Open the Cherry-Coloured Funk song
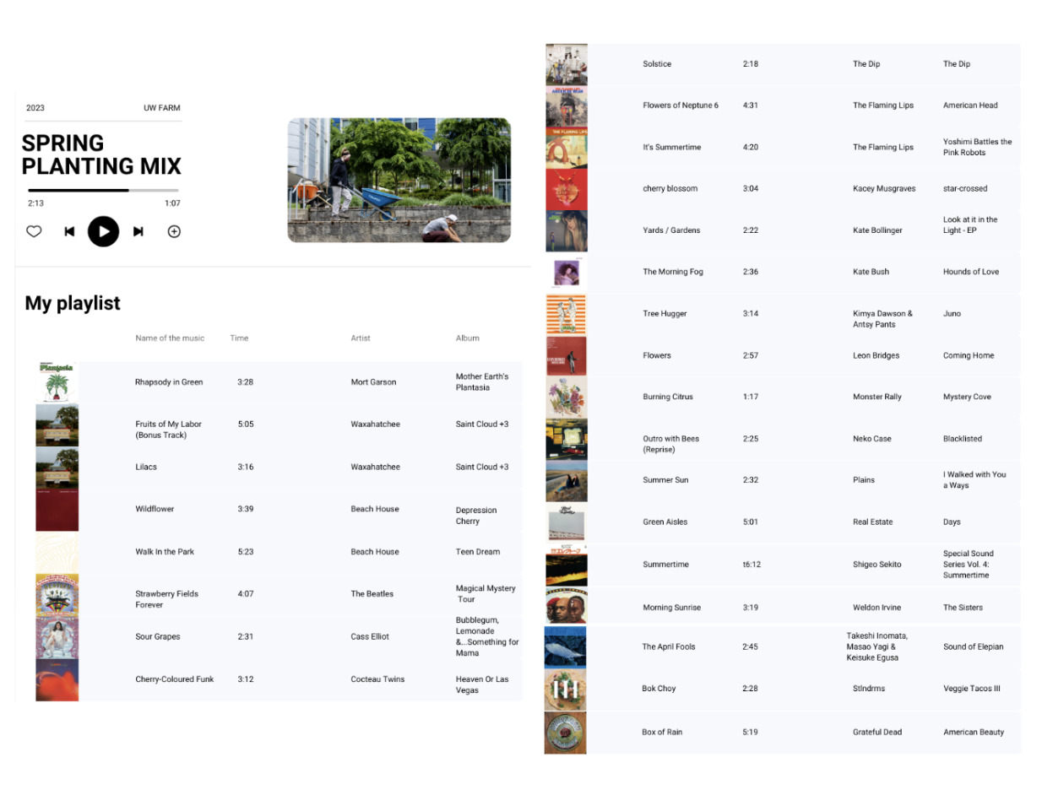The image size is (1042, 795). click(x=174, y=679)
